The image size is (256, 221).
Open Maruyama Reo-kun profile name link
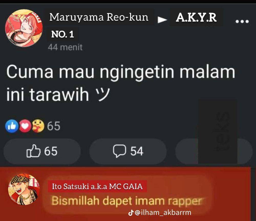coord(99,17)
